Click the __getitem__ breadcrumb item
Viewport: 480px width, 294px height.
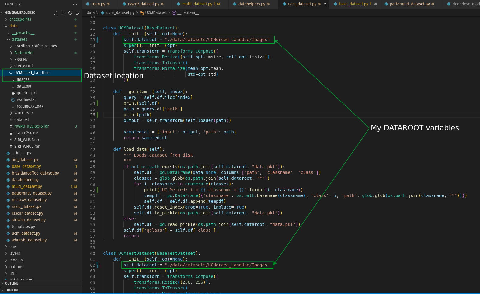click(x=186, y=13)
